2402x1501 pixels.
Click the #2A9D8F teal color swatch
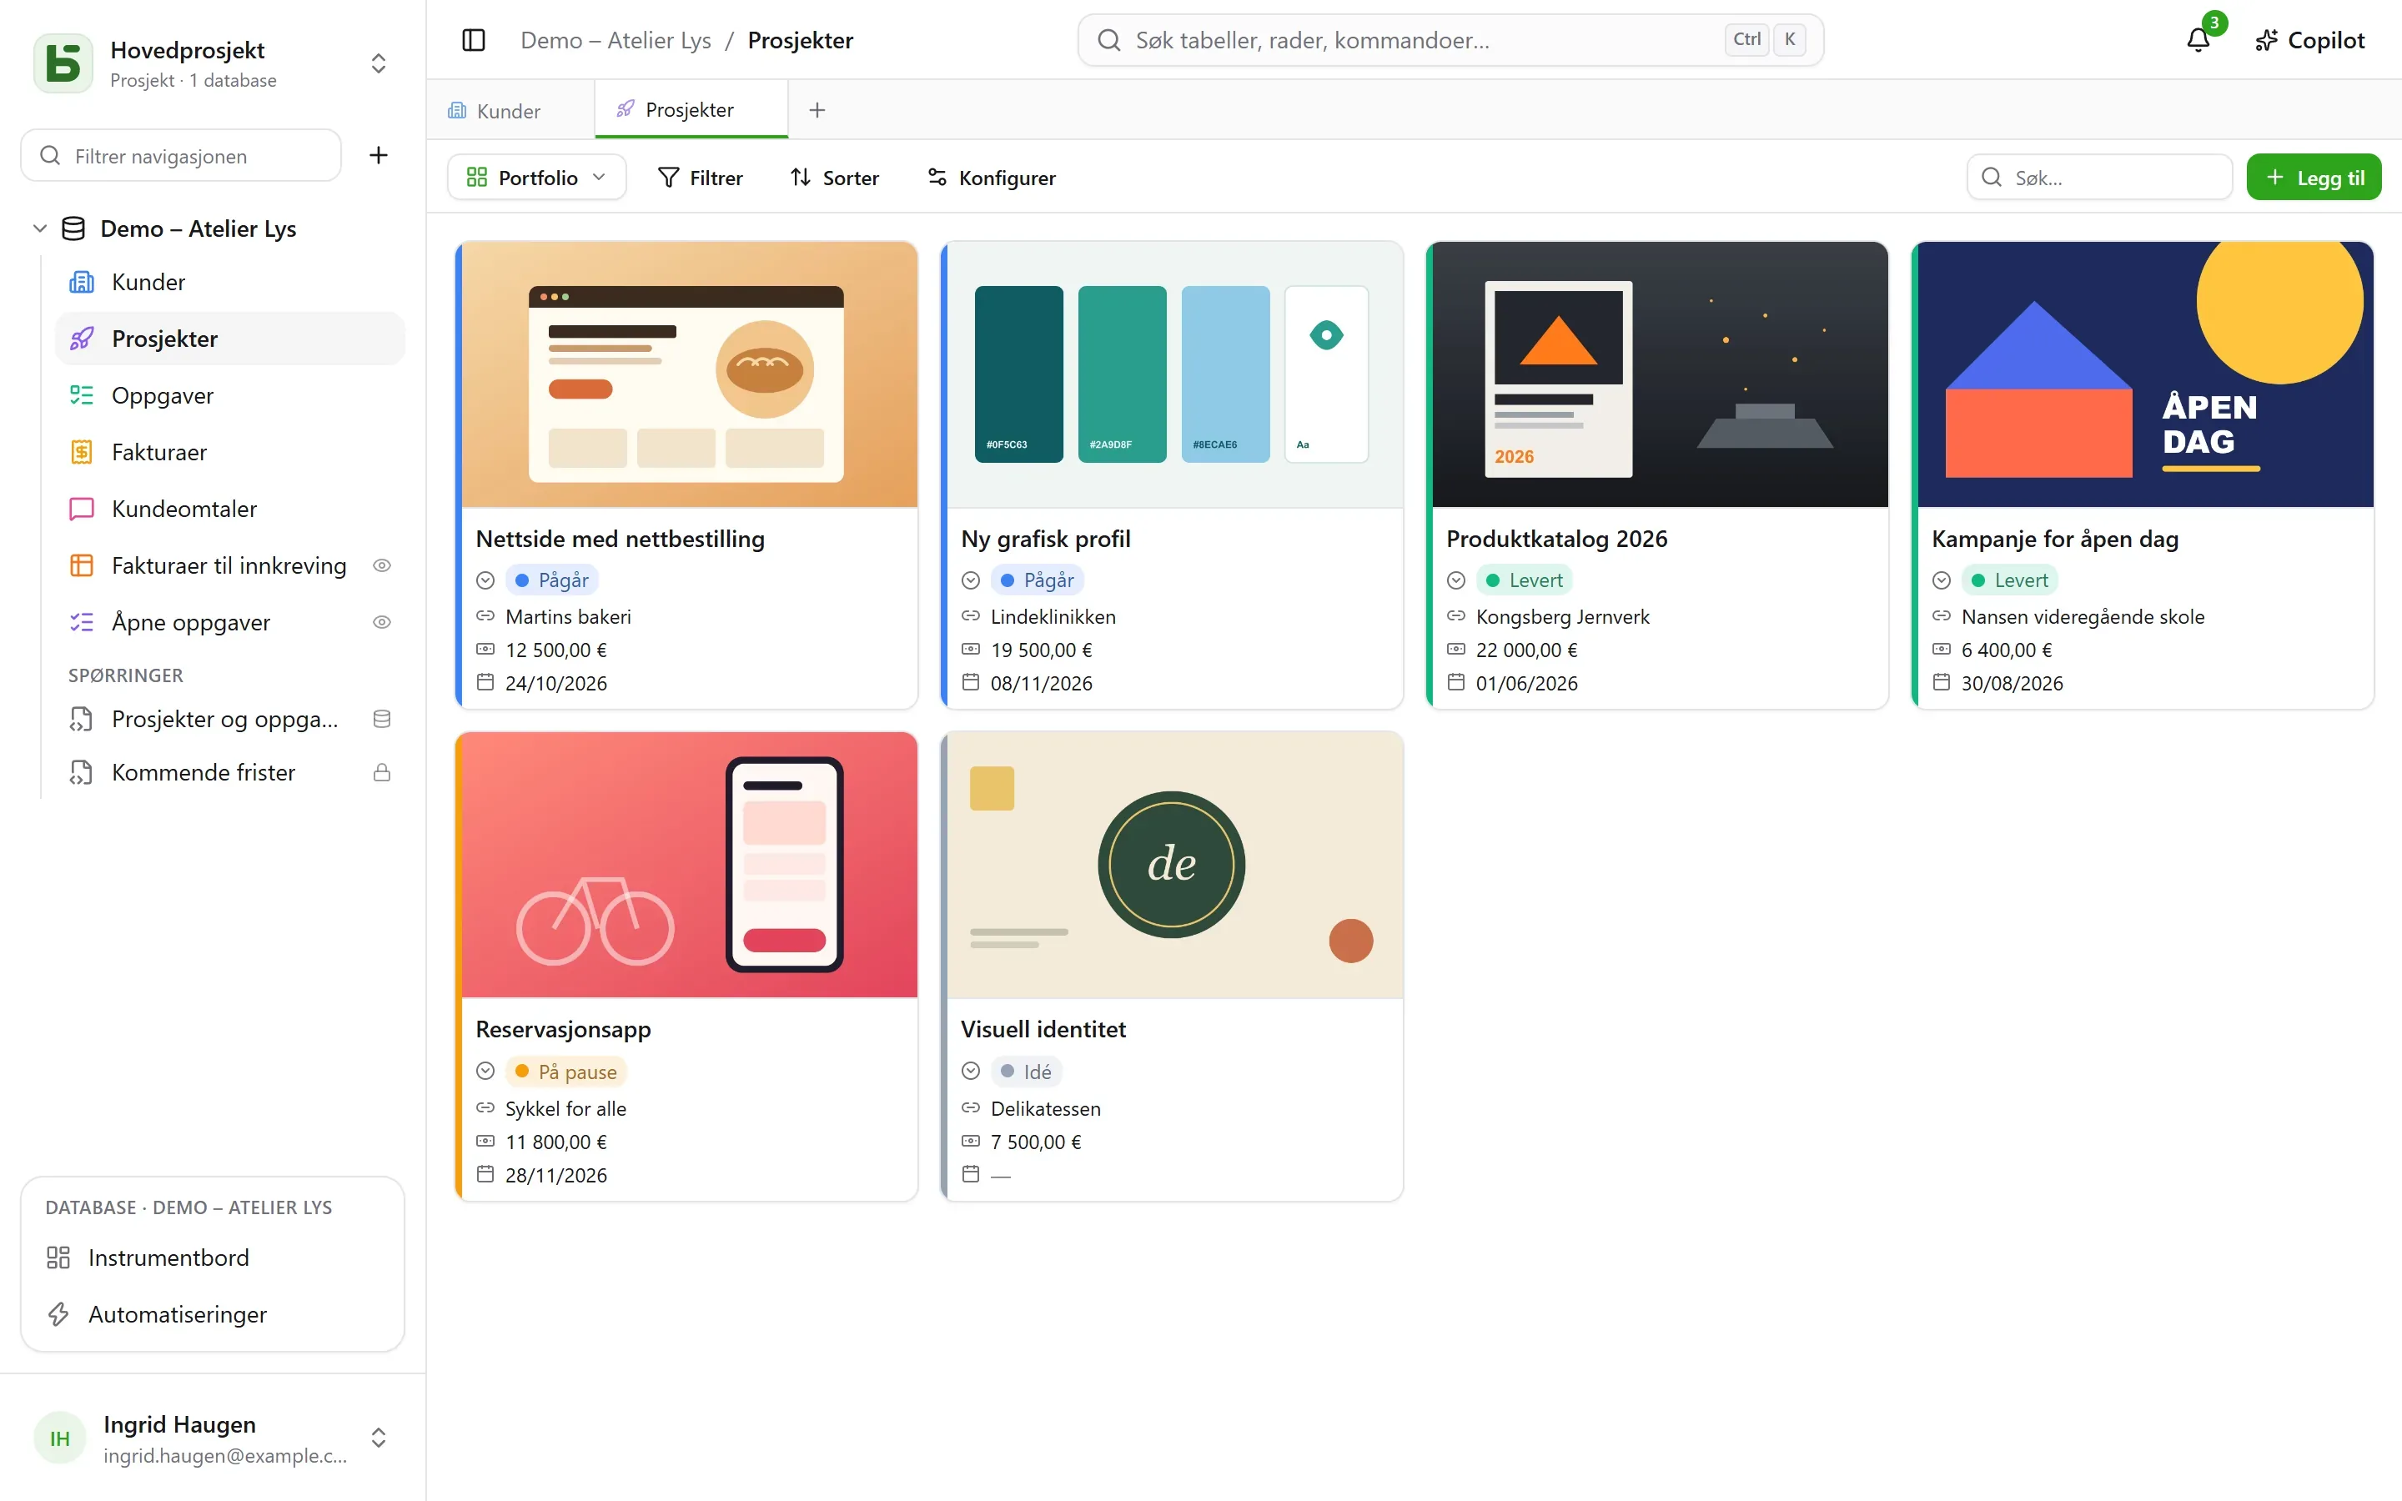pyautogui.click(x=1122, y=374)
